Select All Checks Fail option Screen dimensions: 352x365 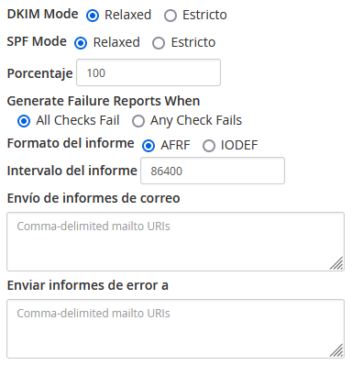pyautogui.click(x=24, y=121)
